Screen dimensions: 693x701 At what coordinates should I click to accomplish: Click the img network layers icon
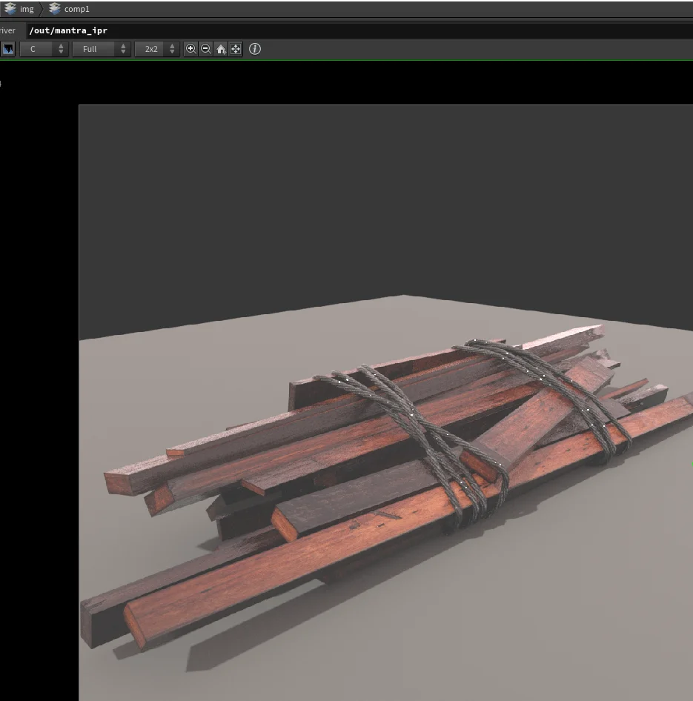tap(10, 8)
